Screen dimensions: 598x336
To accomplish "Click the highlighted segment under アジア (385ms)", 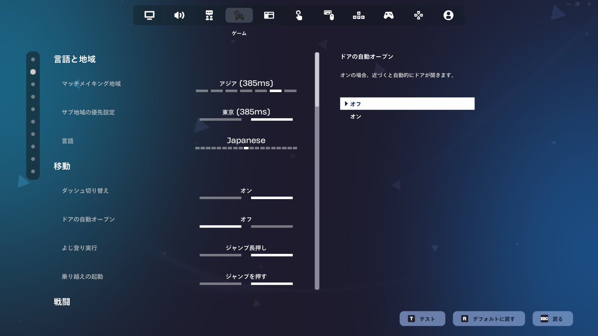I will tap(276, 91).
